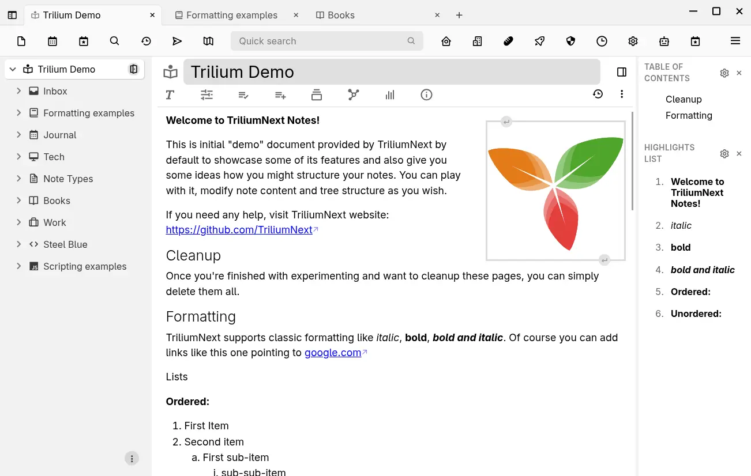751x476 pixels.
Task: Open the shield protected session icon
Action: 570,41
